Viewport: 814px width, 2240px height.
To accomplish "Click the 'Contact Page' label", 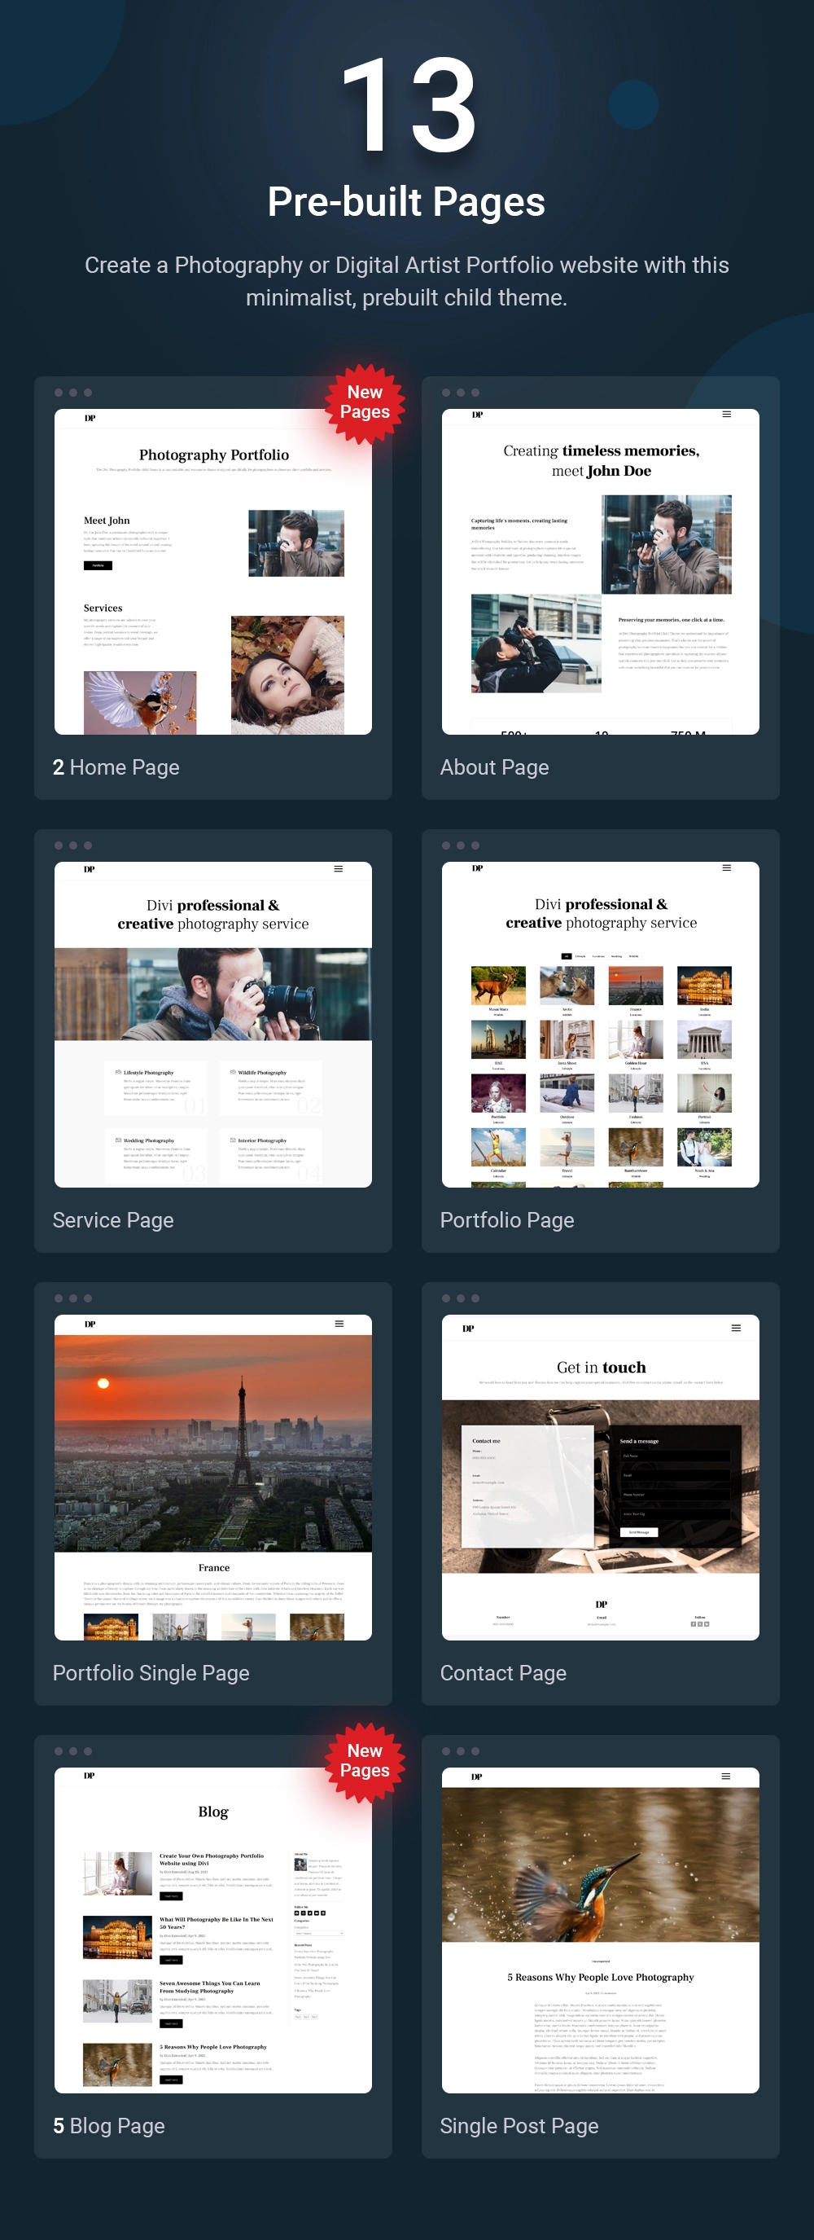I will coord(503,1672).
